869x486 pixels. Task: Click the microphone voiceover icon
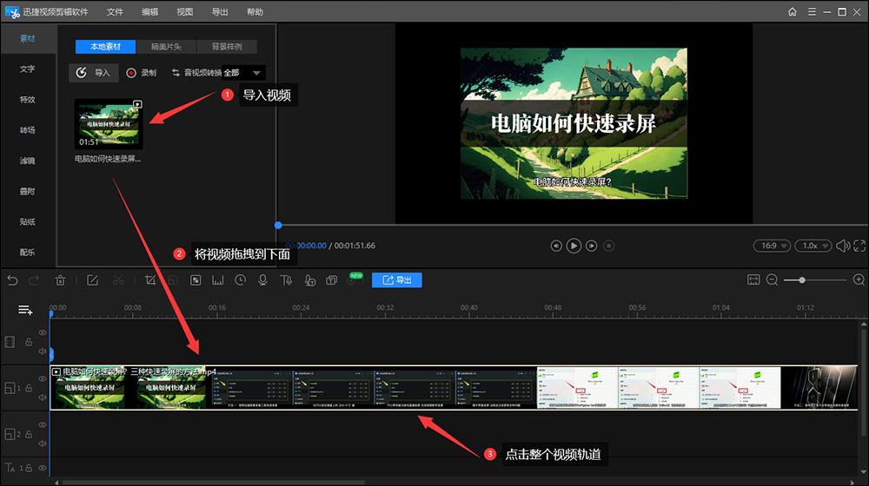pos(262,280)
